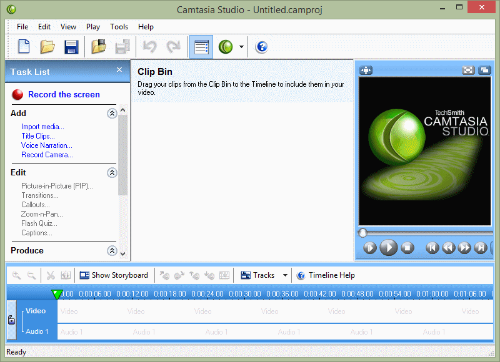Click volume up speaker icon in timeline toolbar
The height and width of the screenshot is (362, 500).
pyautogui.click(x=194, y=275)
